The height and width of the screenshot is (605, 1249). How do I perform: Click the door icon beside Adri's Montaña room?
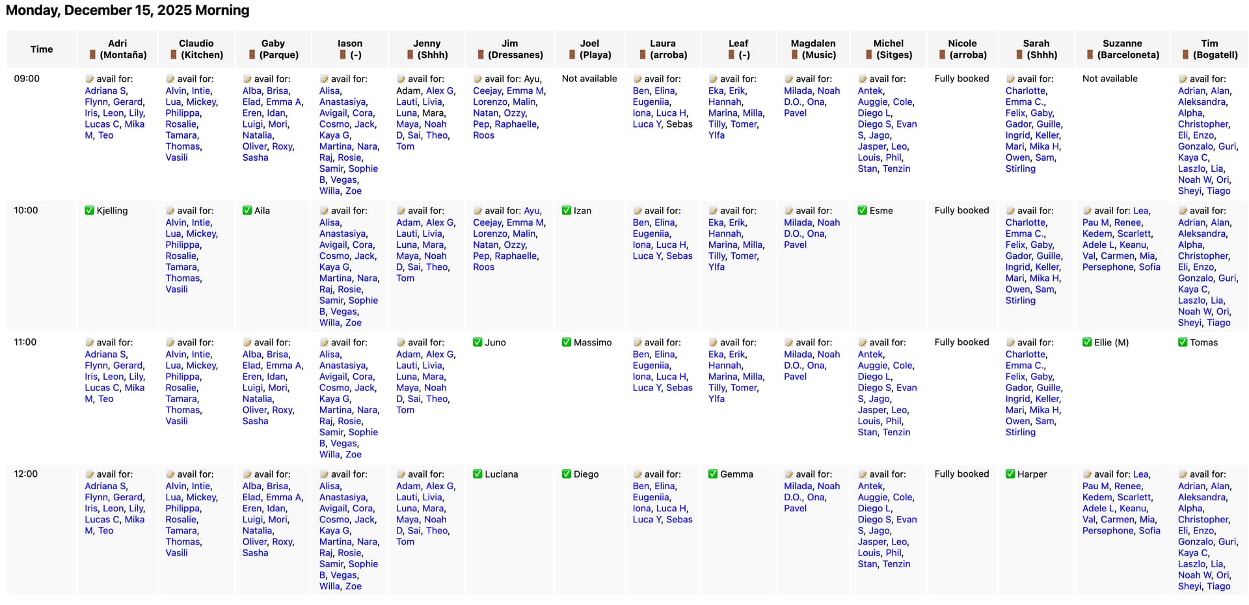(x=93, y=55)
